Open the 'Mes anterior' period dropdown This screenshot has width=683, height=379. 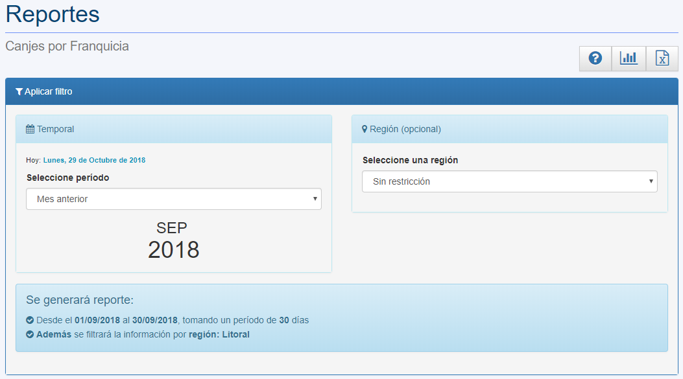(x=173, y=199)
